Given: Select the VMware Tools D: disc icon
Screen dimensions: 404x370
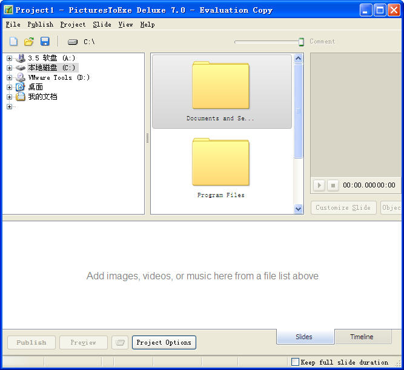Looking at the screenshot, I should tap(21, 77).
